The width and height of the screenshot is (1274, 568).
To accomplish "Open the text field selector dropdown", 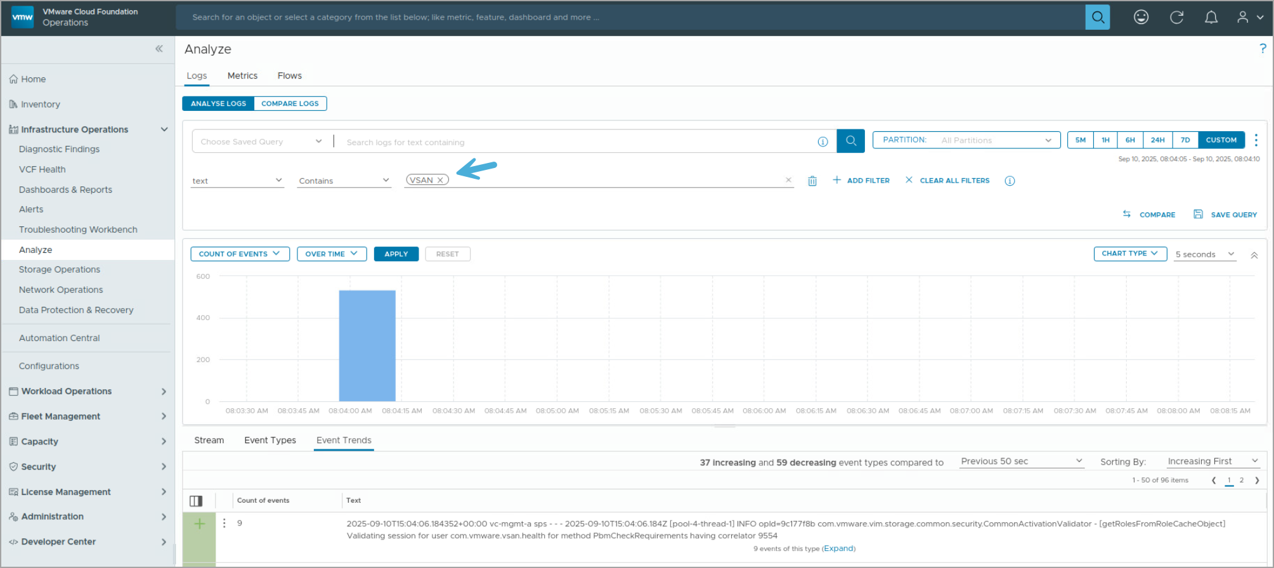I will 237,181.
